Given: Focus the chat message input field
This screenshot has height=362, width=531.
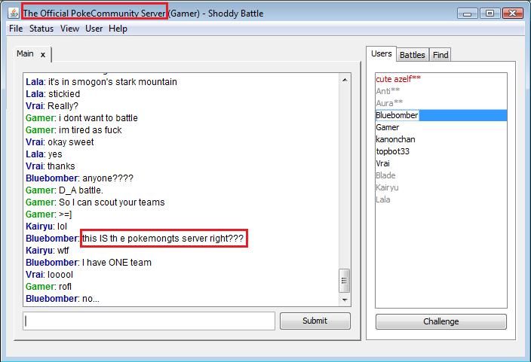Looking at the screenshot, I should click(x=149, y=321).
